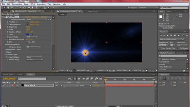Select the Puppet Pin tool
Screen dimensions: 190x107
point(53,7)
